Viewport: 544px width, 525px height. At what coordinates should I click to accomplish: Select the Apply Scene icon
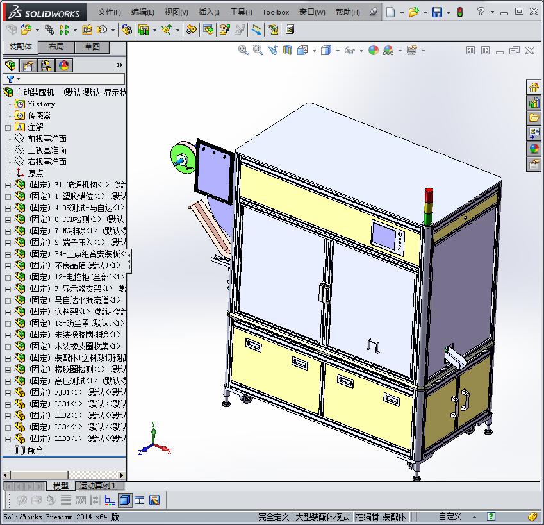388,50
